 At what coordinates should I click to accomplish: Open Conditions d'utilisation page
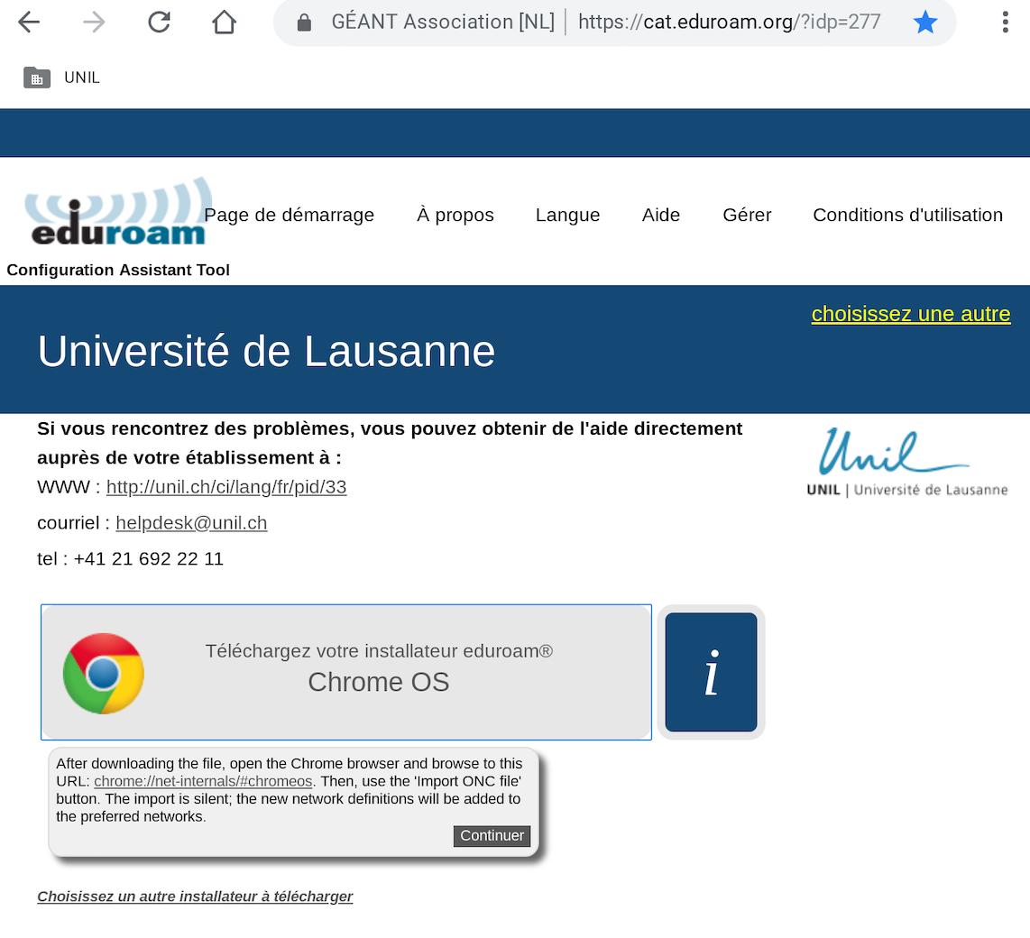pyautogui.click(x=907, y=216)
